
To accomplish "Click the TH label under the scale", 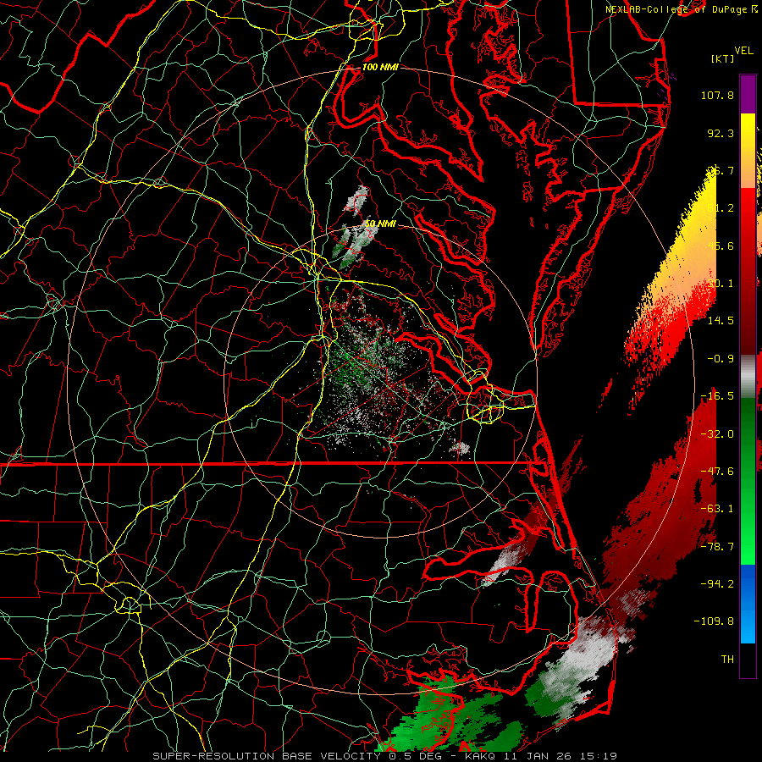I will coord(727,660).
